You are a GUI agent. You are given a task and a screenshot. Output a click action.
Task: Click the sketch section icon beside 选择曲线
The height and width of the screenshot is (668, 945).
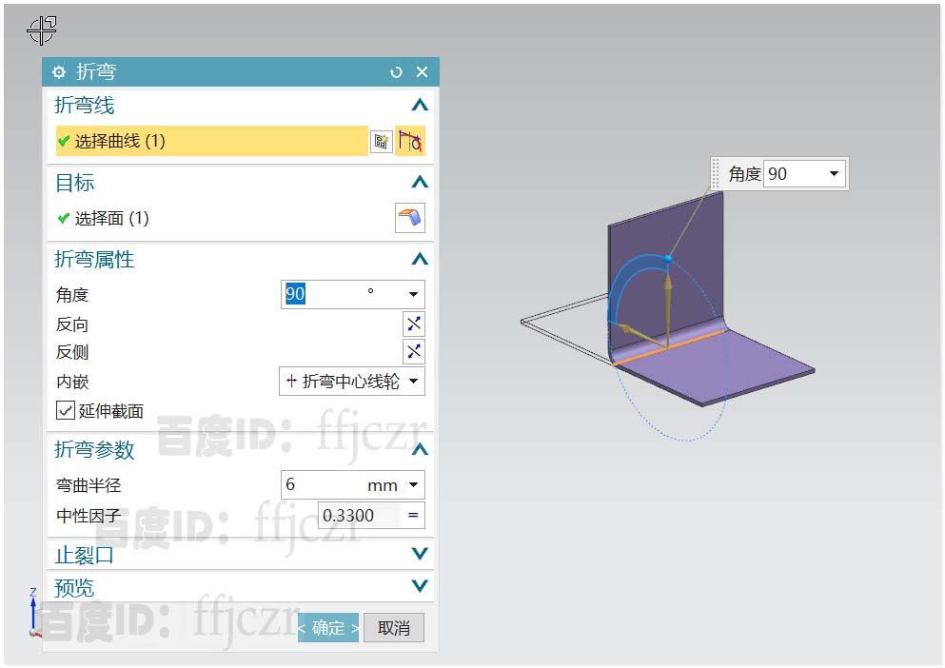click(381, 141)
